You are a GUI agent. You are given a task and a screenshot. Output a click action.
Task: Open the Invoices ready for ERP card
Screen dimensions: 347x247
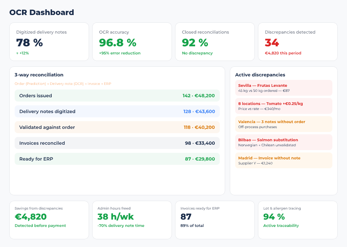(x=215, y=220)
